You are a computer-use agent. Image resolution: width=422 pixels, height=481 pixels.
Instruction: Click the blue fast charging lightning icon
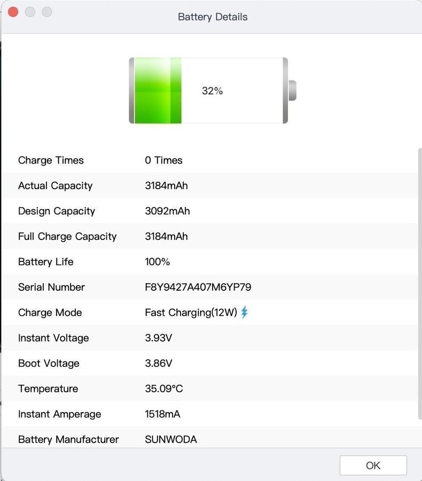245,312
